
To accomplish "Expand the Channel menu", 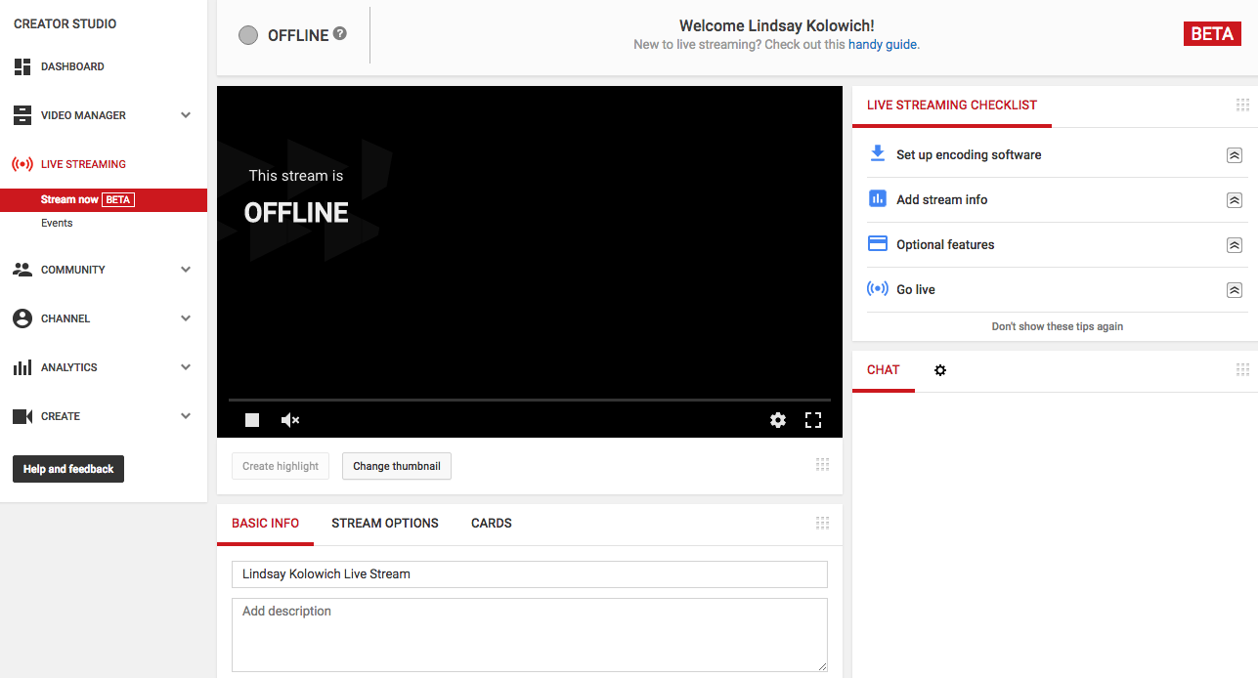I will pos(186,318).
